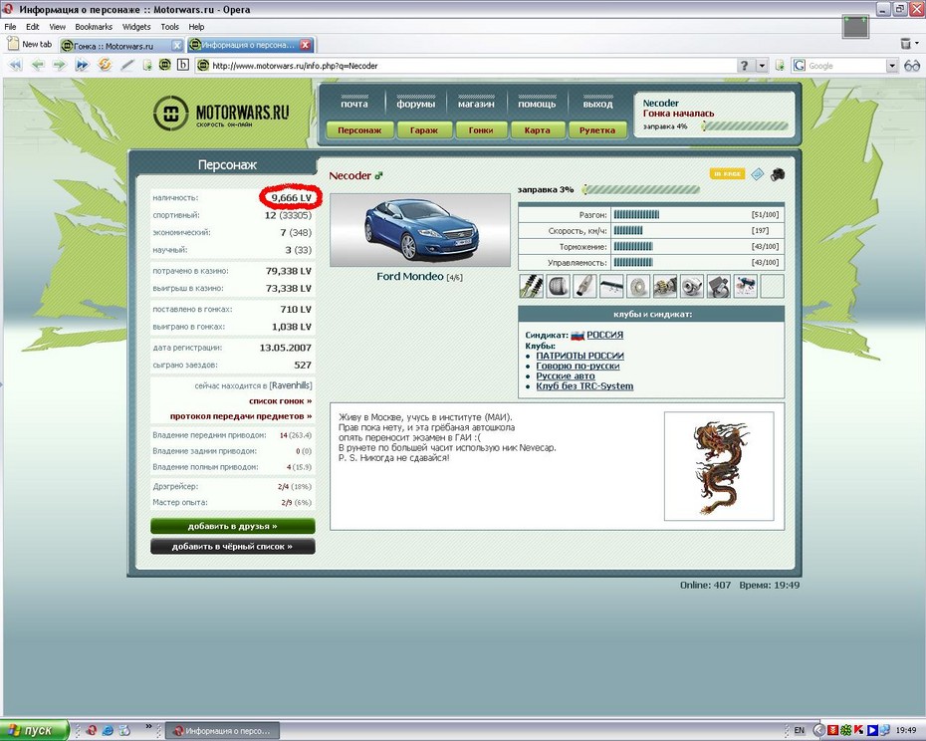Open the 'ПАТРИОТЫ РОССИИ' club link
The width and height of the screenshot is (926, 741).
[x=579, y=356]
